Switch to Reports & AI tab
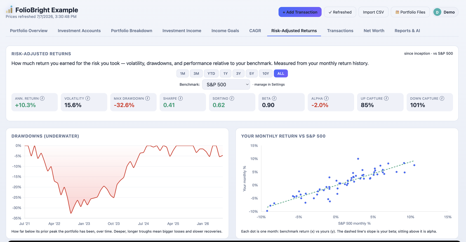This screenshot has height=242, width=466. [x=407, y=31]
